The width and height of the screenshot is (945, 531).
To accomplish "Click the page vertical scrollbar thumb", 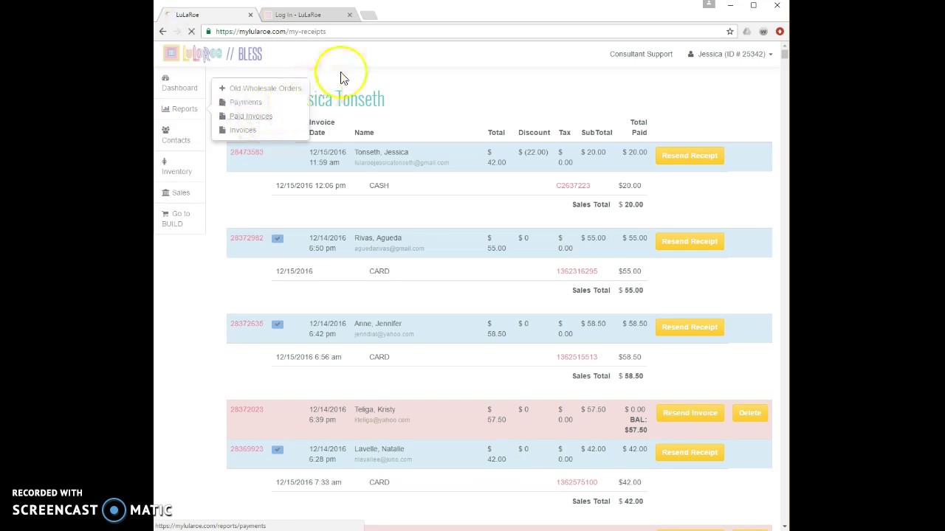I will pyautogui.click(x=784, y=53).
